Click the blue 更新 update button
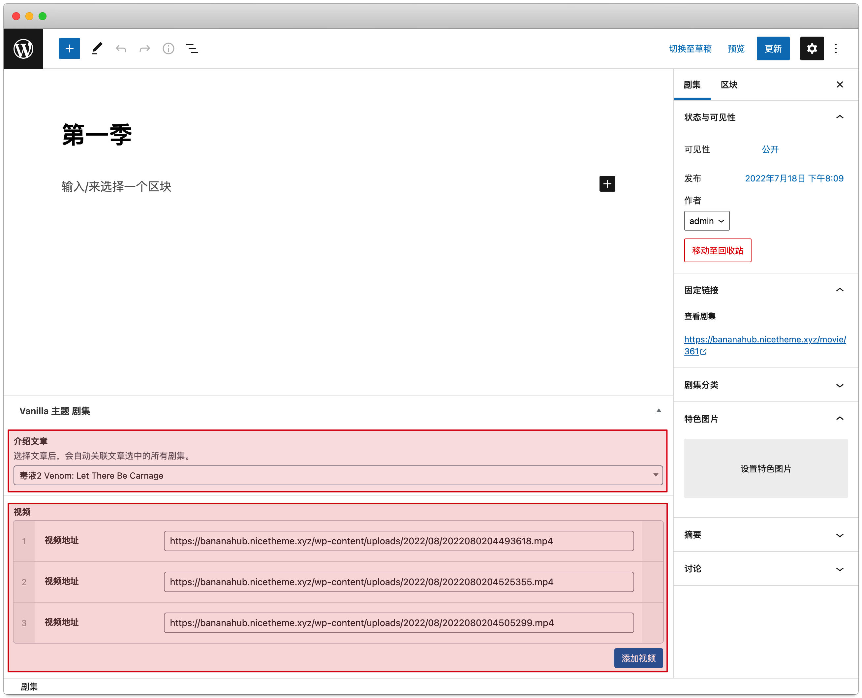 [x=773, y=48]
